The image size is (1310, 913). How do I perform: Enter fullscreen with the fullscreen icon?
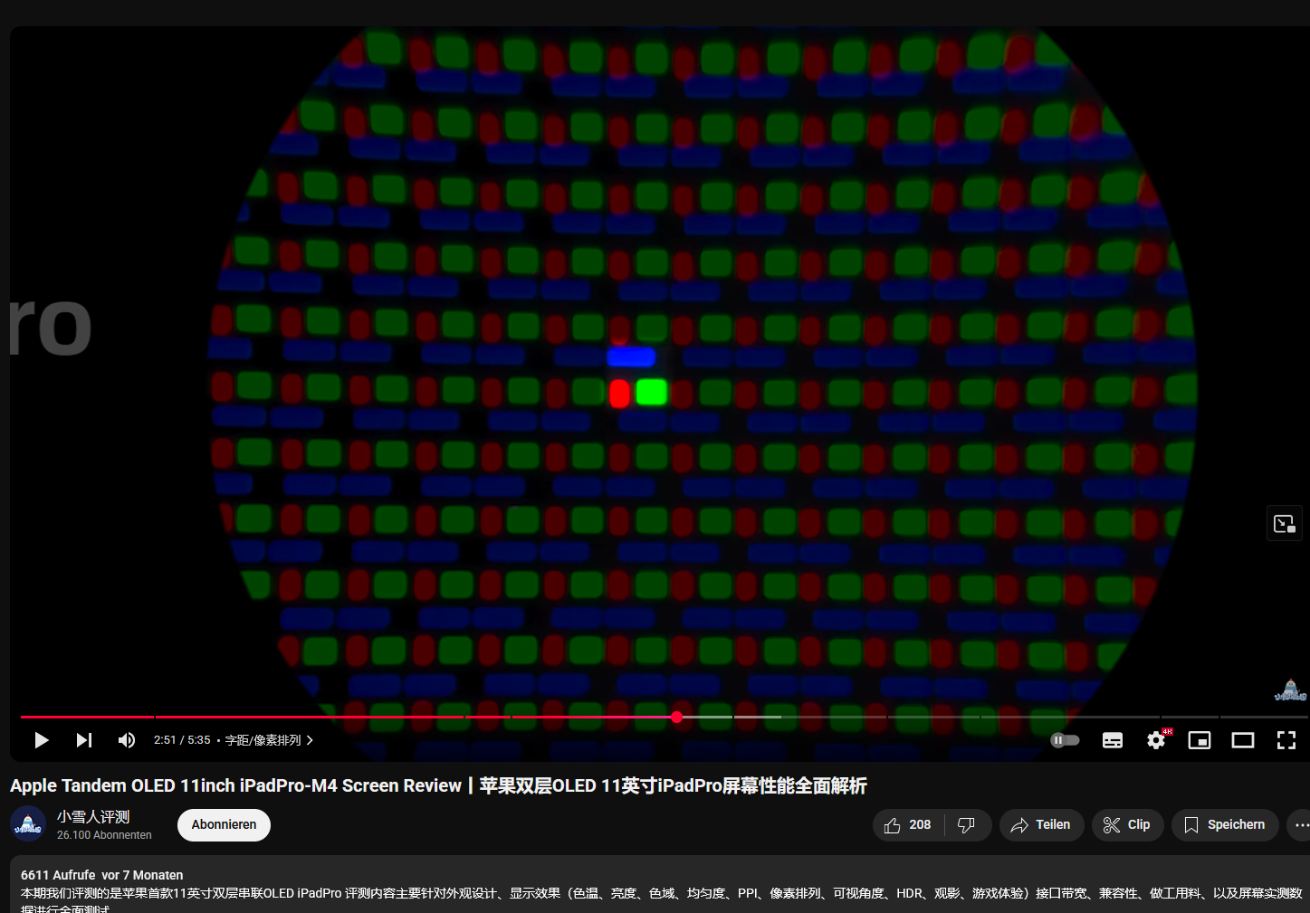pyautogui.click(x=1286, y=739)
